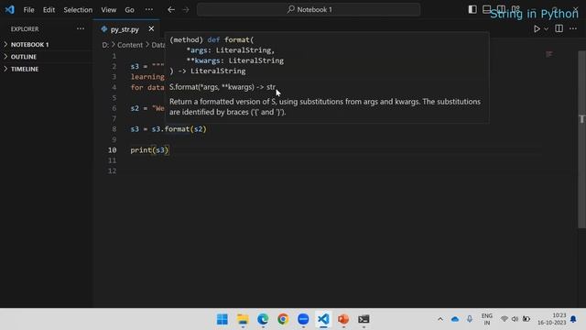This screenshot has height=330, width=586.
Task: Close the py_str.py tab
Action: point(151,28)
